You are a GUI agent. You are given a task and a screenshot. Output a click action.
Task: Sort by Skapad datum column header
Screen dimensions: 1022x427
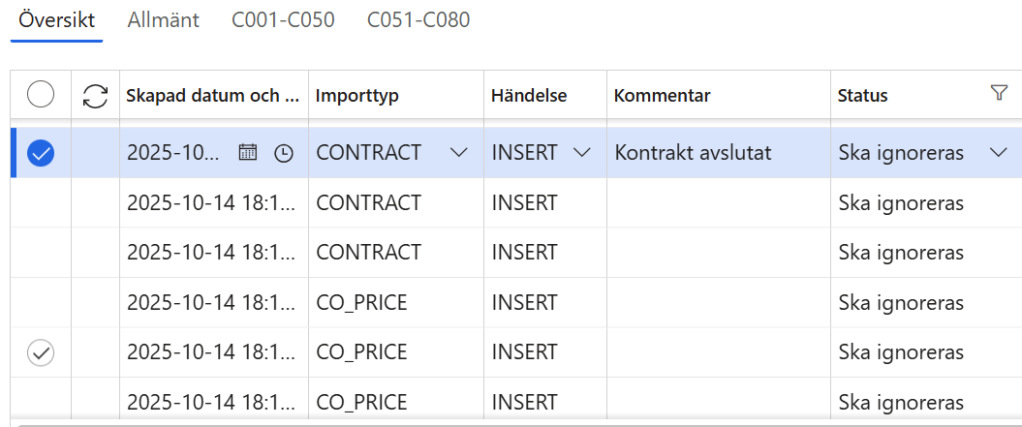point(213,96)
